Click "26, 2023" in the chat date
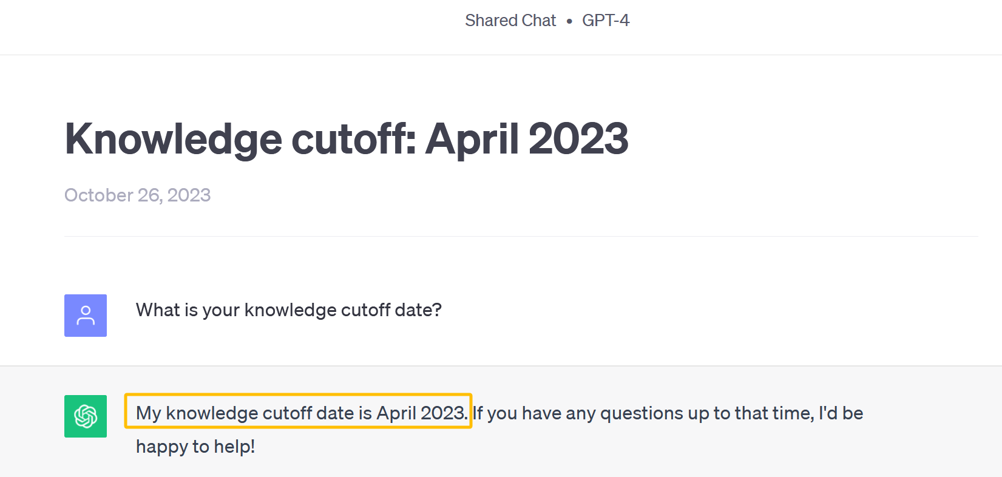Viewport: 1002px width, 477px height. pyautogui.click(x=174, y=195)
